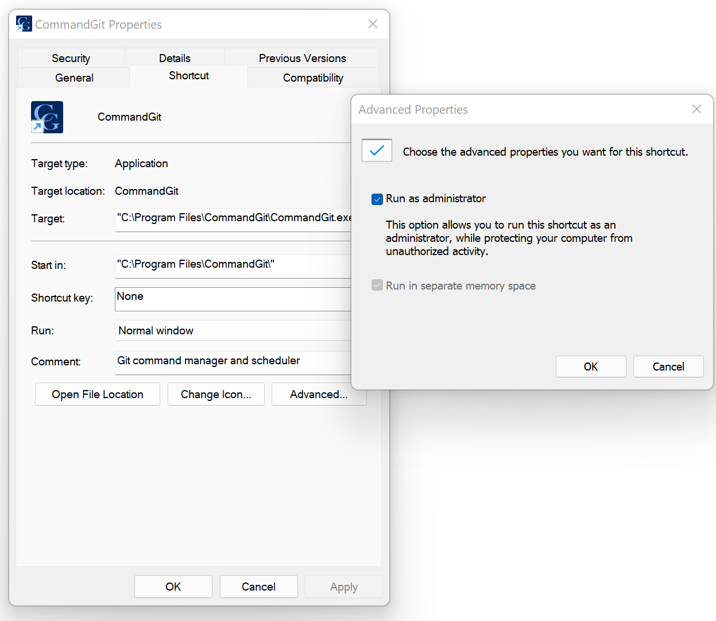Switch to the Security tab
716x621 pixels.
click(71, 58)
